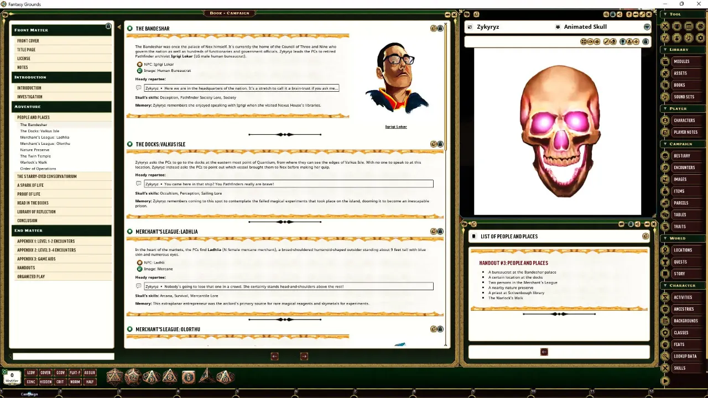Viewport: 708px width, 398px height.
Task: Select The Twin Temple sub-entry
Action: pos(35,156)
